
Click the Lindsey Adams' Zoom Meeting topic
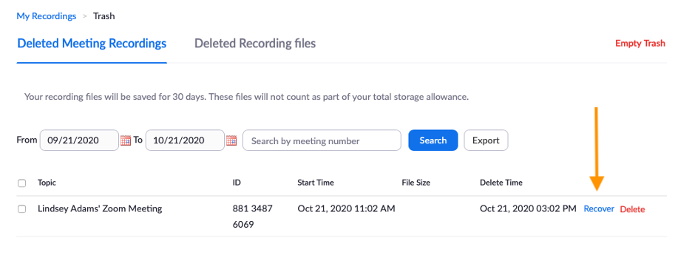click(100, 208)
